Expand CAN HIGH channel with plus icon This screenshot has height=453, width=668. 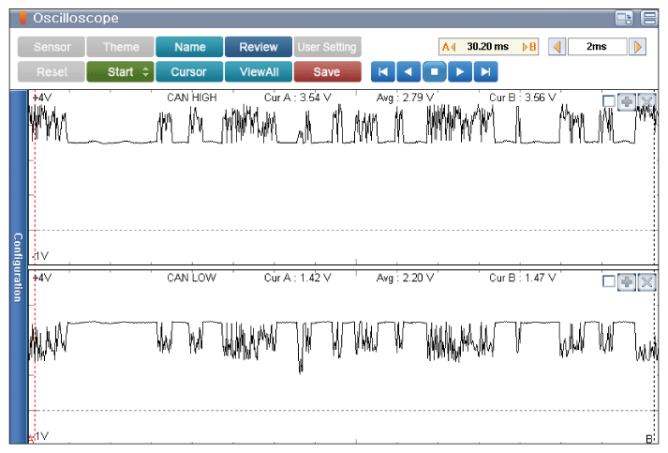627,100
